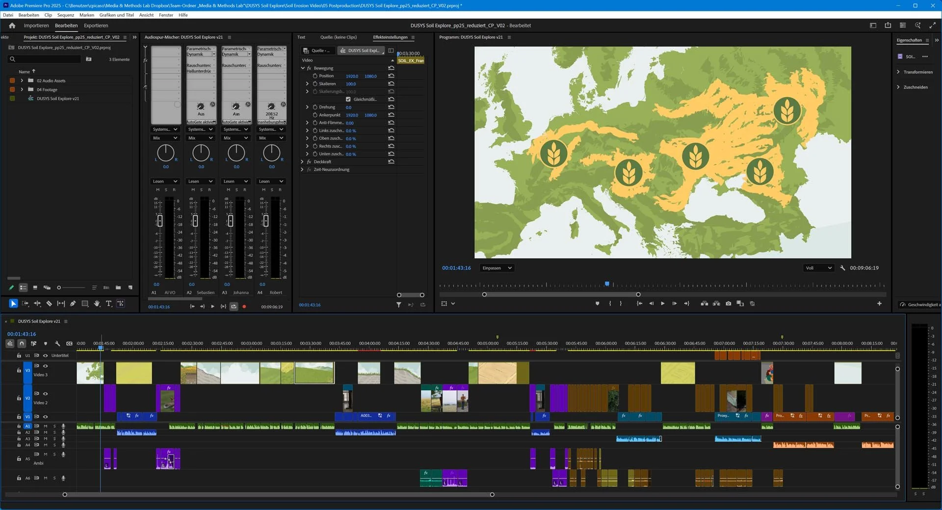Expand the 04 Footage bin
Screen dimensions: 942x510
coord(22,90)
